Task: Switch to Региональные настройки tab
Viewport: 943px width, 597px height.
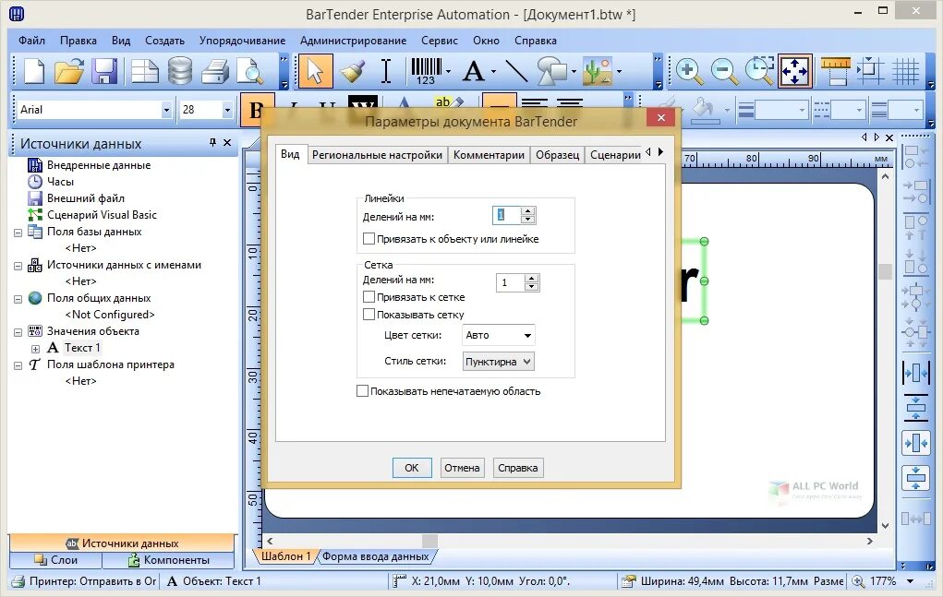Action: pyautogui.click(x=377, y=155)
